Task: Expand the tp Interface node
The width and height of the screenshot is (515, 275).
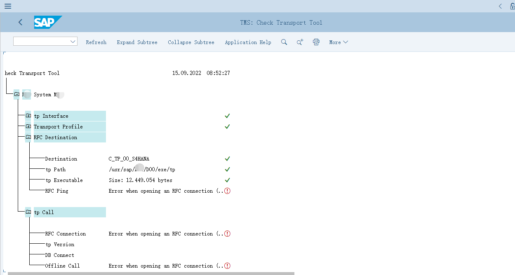Action: pos(28,116)
